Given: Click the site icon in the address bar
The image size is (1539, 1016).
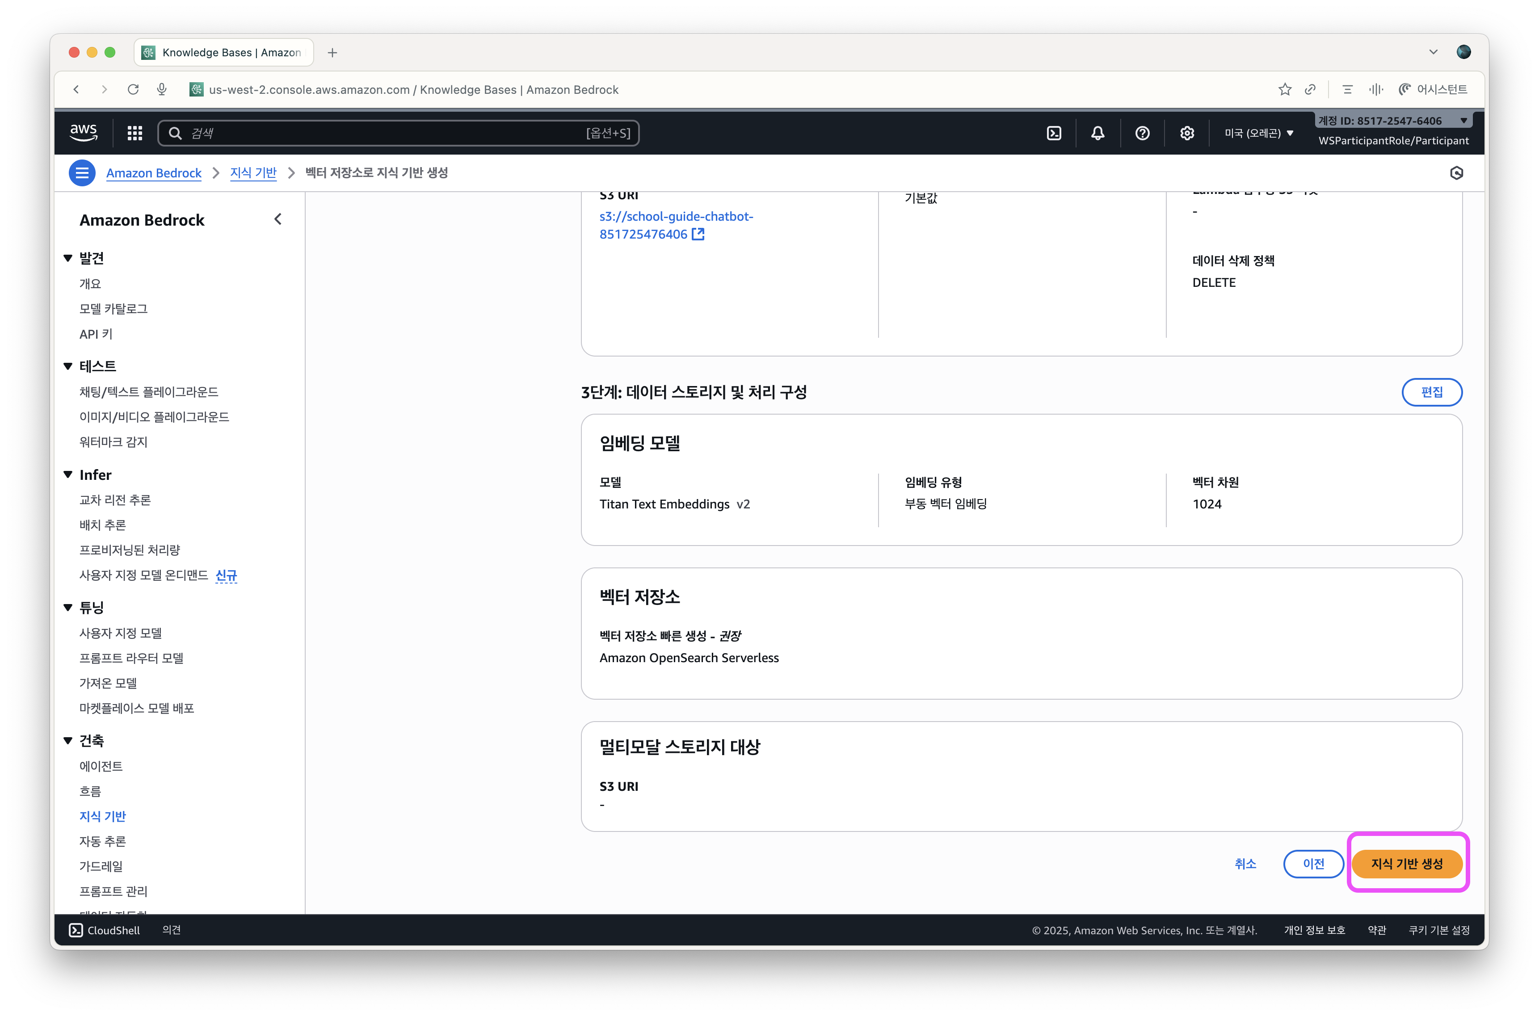Looking at the screenshot, I should (196, 89).
